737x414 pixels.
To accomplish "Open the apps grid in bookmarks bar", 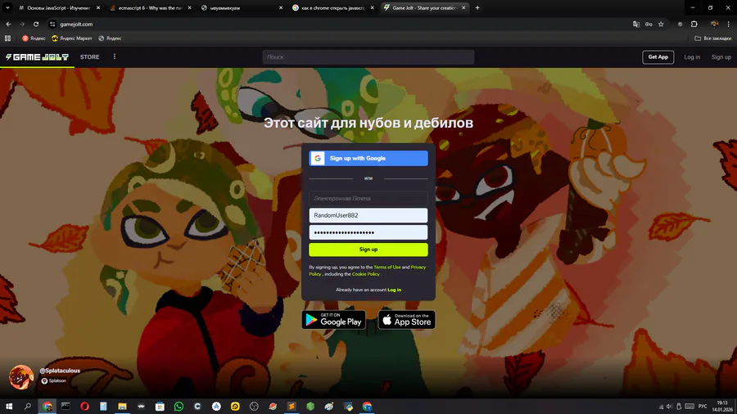I will click(7, 38).
